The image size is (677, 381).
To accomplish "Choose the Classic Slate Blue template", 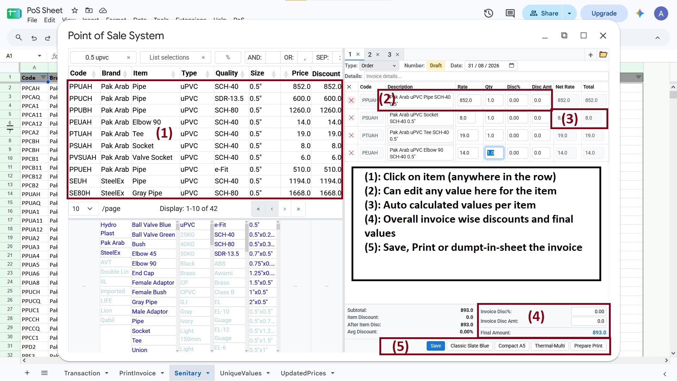I will tap(470, 346).
